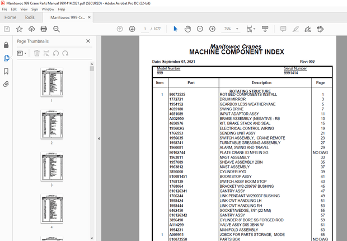Click the scrolling mode keyboard icon
The height and width of the screenshot is (241, 347).
265,29
